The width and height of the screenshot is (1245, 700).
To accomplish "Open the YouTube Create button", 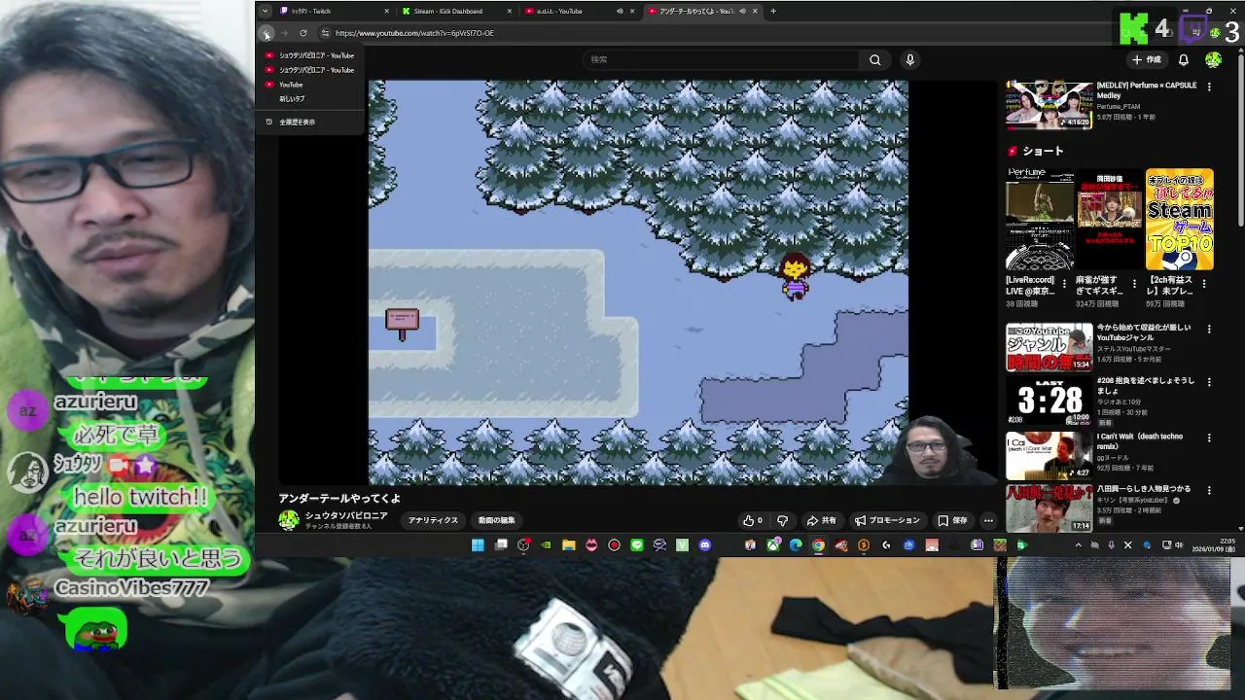I will [1147, 59].
